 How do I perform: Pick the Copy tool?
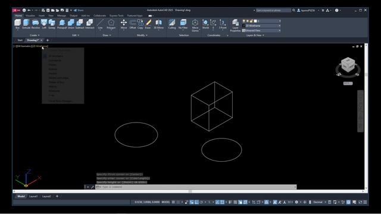click(x=140, y=24)
